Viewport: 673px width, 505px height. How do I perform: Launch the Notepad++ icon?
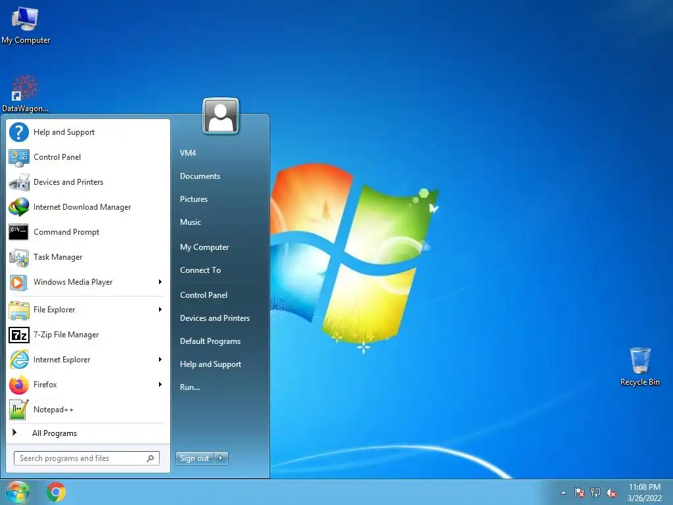[19, 410]
